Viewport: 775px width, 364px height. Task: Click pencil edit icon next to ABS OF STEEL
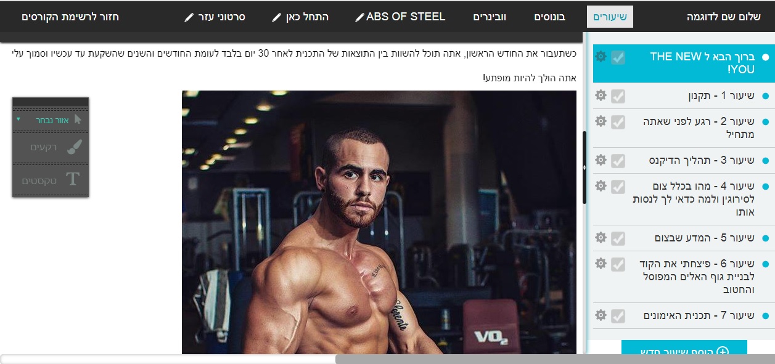tap(359, 18)
